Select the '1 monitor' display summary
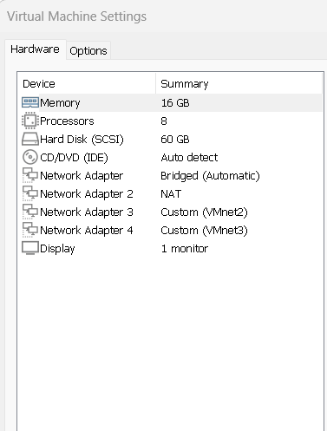 [185, 249]
